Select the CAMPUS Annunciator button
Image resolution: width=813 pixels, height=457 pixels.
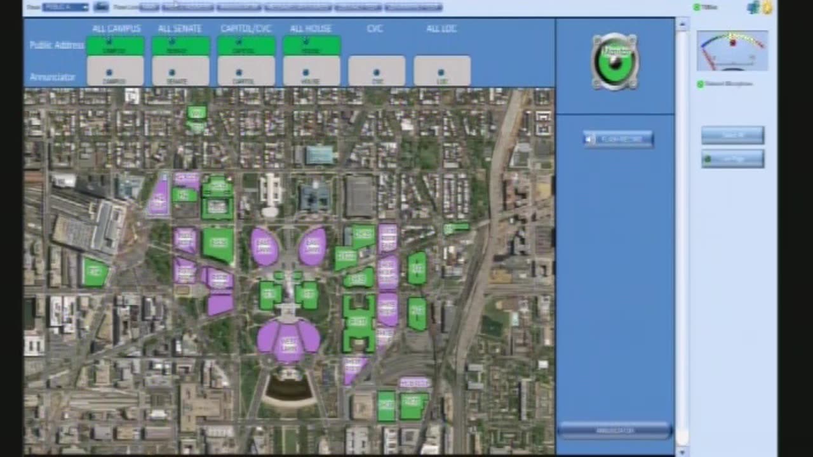pos(115,71)
